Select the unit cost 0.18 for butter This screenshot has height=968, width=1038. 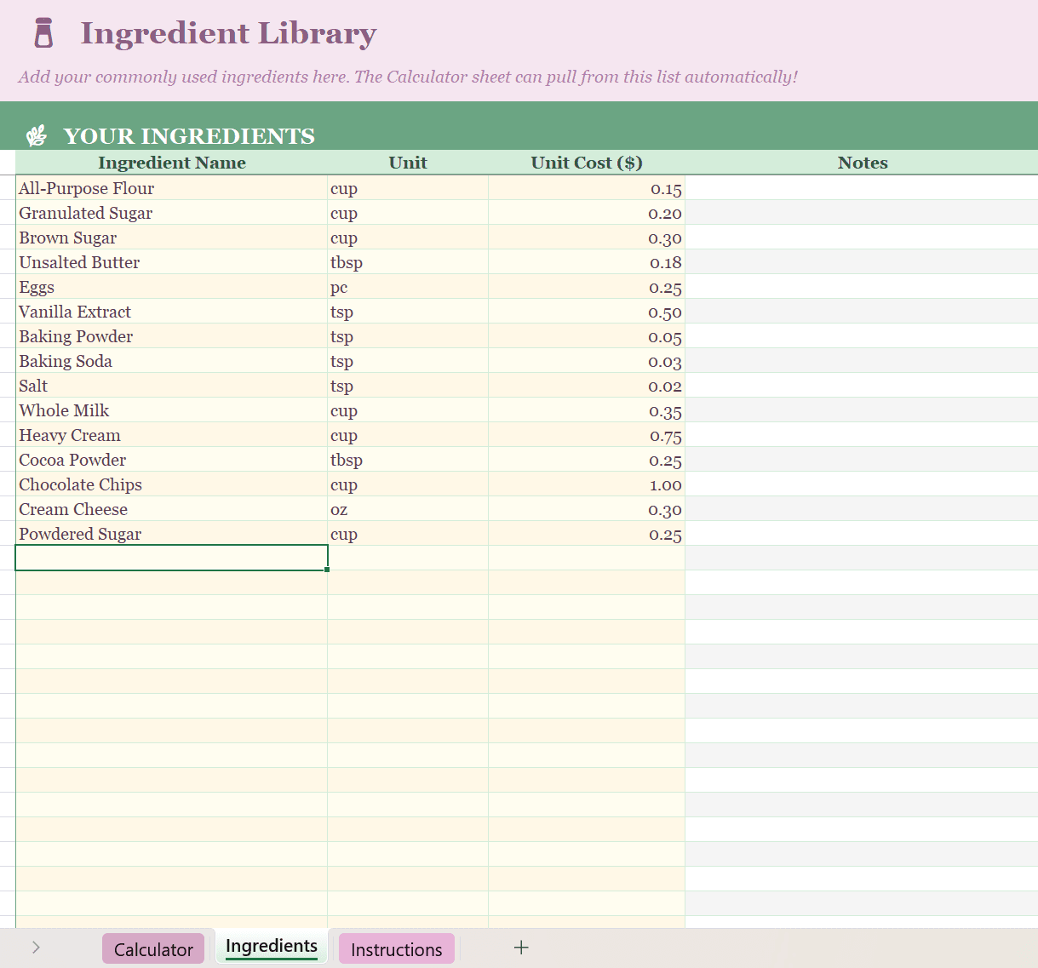tap(587, 262)
